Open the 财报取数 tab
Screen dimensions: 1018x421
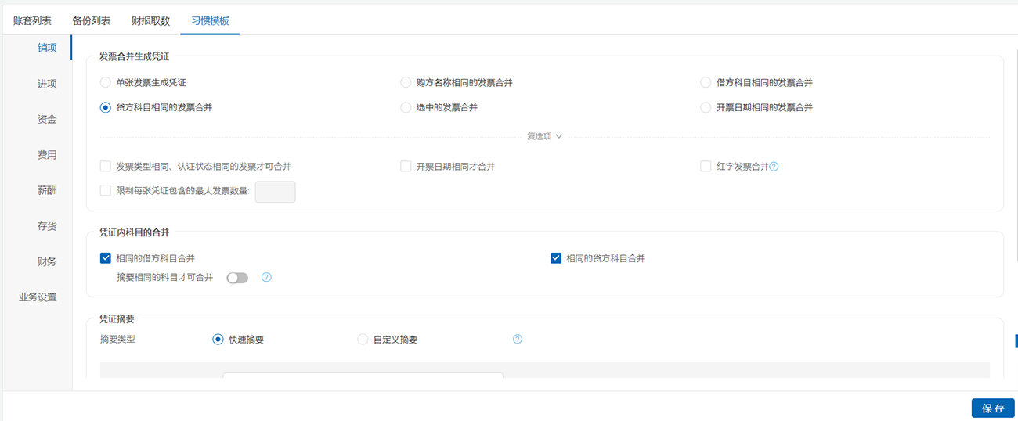(150, 21)
